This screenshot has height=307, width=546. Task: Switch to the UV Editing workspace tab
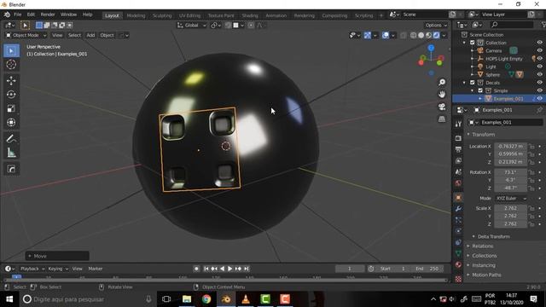[x=189, y=15]
